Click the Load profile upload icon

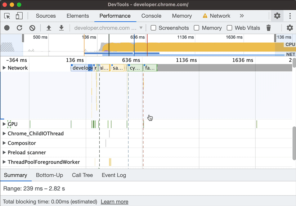49,28
